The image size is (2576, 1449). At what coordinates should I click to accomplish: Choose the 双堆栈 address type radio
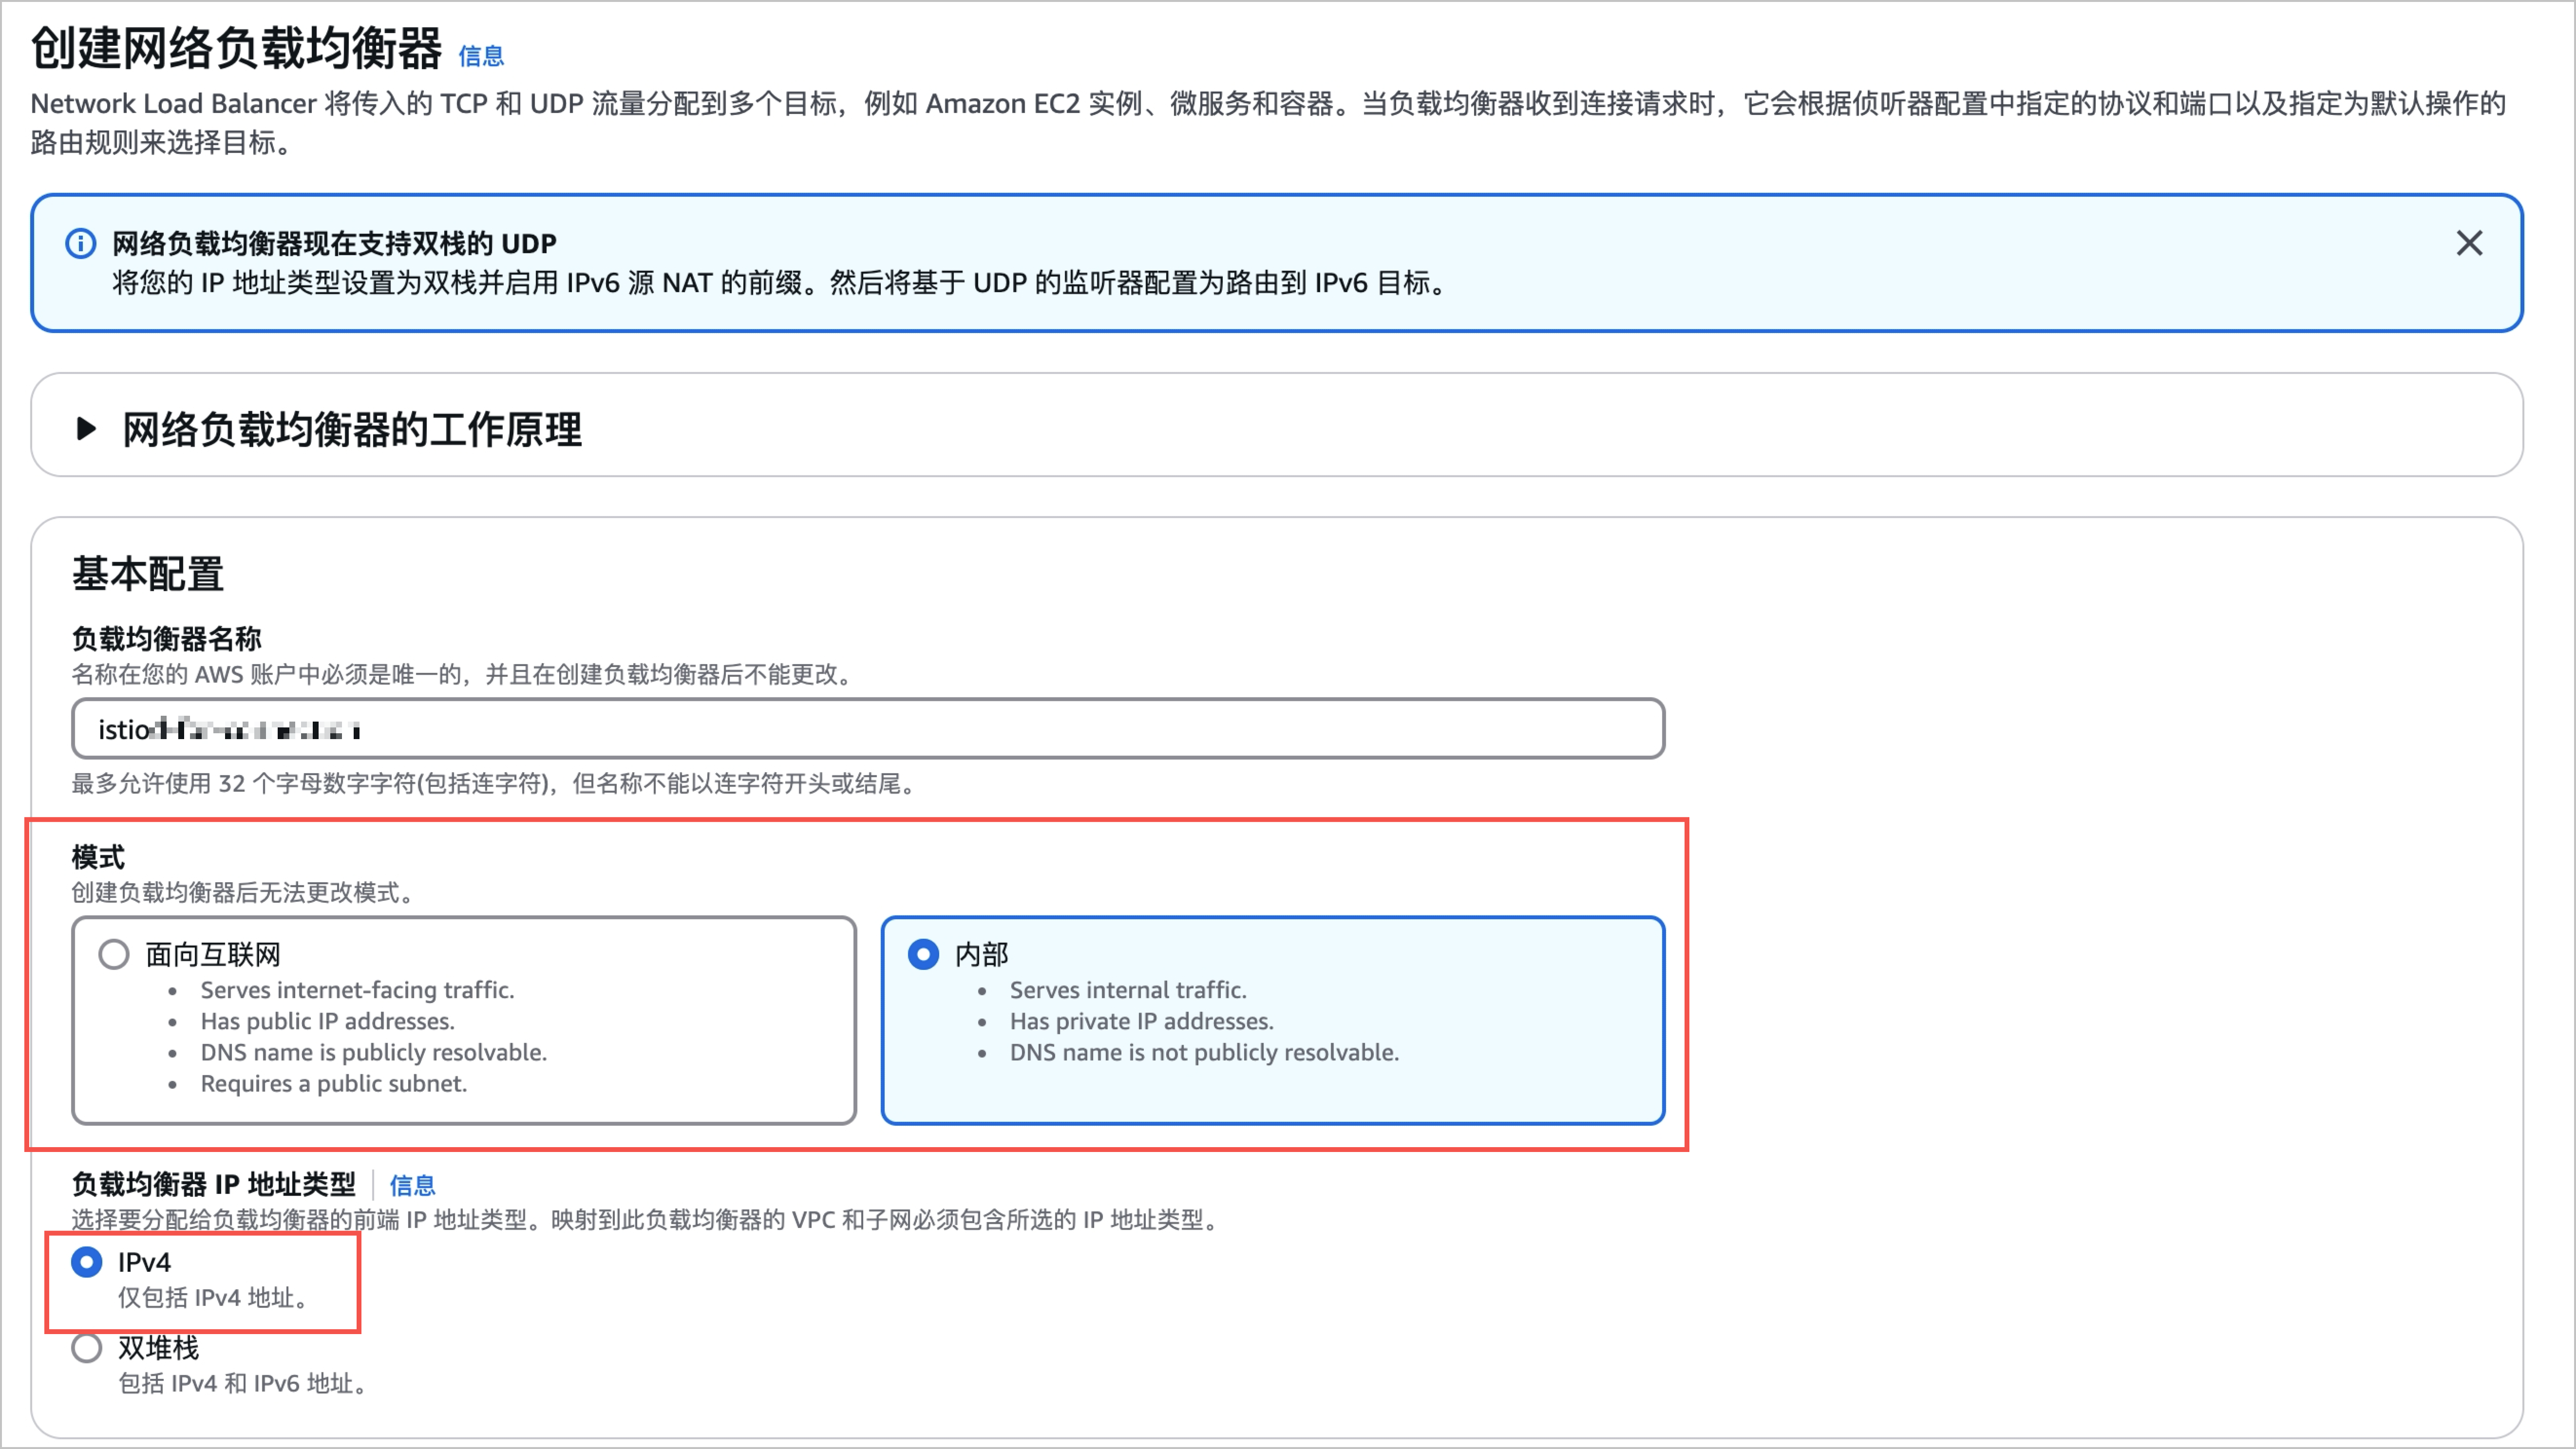[x=87, y=1348]
